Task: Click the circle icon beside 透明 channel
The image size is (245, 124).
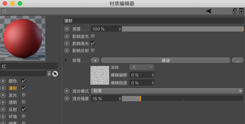Action: (x=3, y=102)
